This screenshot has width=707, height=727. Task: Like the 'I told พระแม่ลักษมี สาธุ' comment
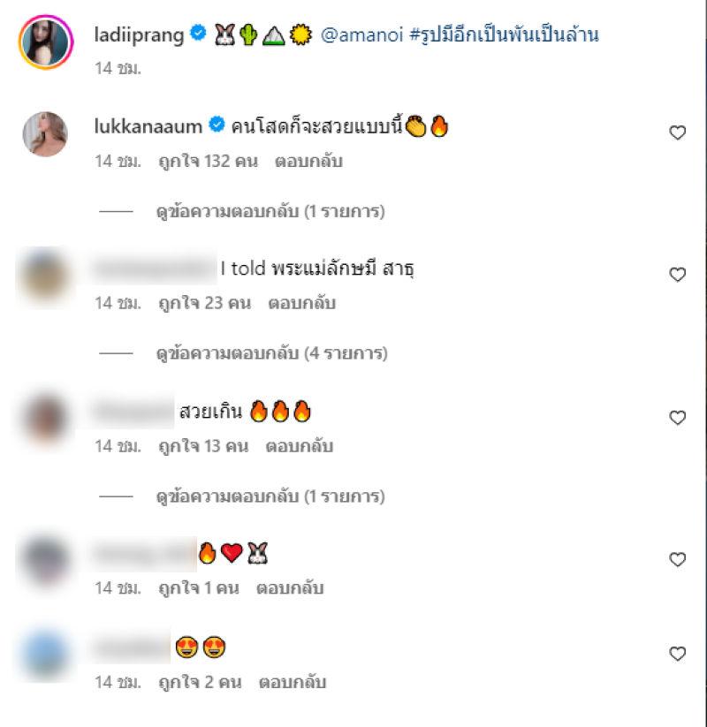[x=677, y=275]
